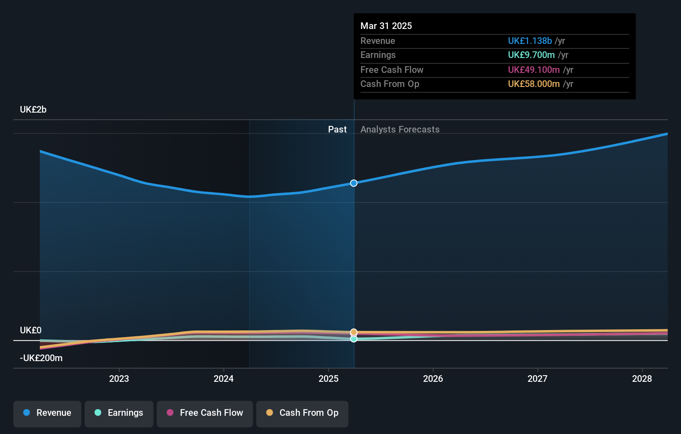The image size is (681, 434).
Task: Toggle the Earnings legend button
Action: 119,414
